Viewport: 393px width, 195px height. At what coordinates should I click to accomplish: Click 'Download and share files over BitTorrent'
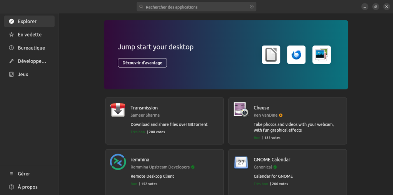click(169, 124)
